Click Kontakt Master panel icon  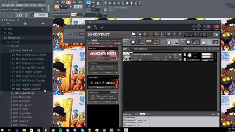[x=139, y=34]
